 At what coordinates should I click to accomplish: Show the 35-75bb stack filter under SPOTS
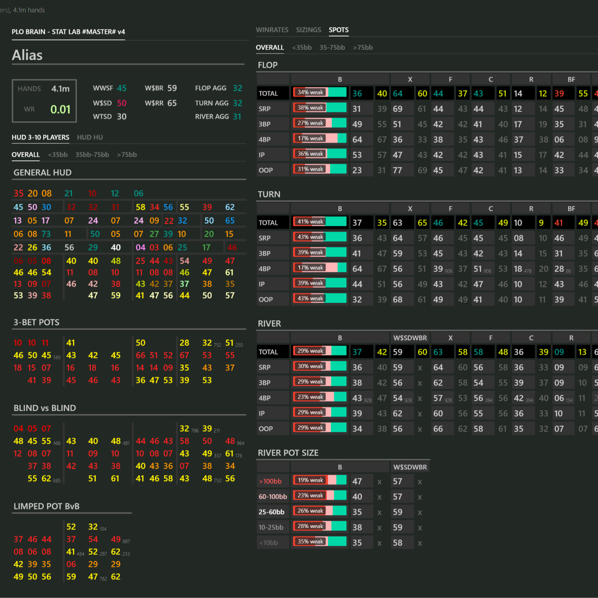pyautogui.click(x=332, y=47)
